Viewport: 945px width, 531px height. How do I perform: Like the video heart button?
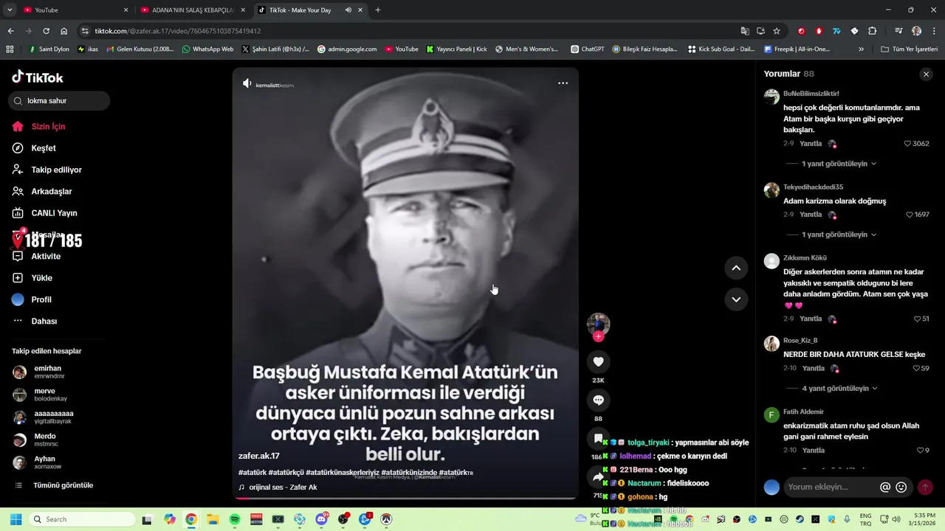[x=598, y=361]
